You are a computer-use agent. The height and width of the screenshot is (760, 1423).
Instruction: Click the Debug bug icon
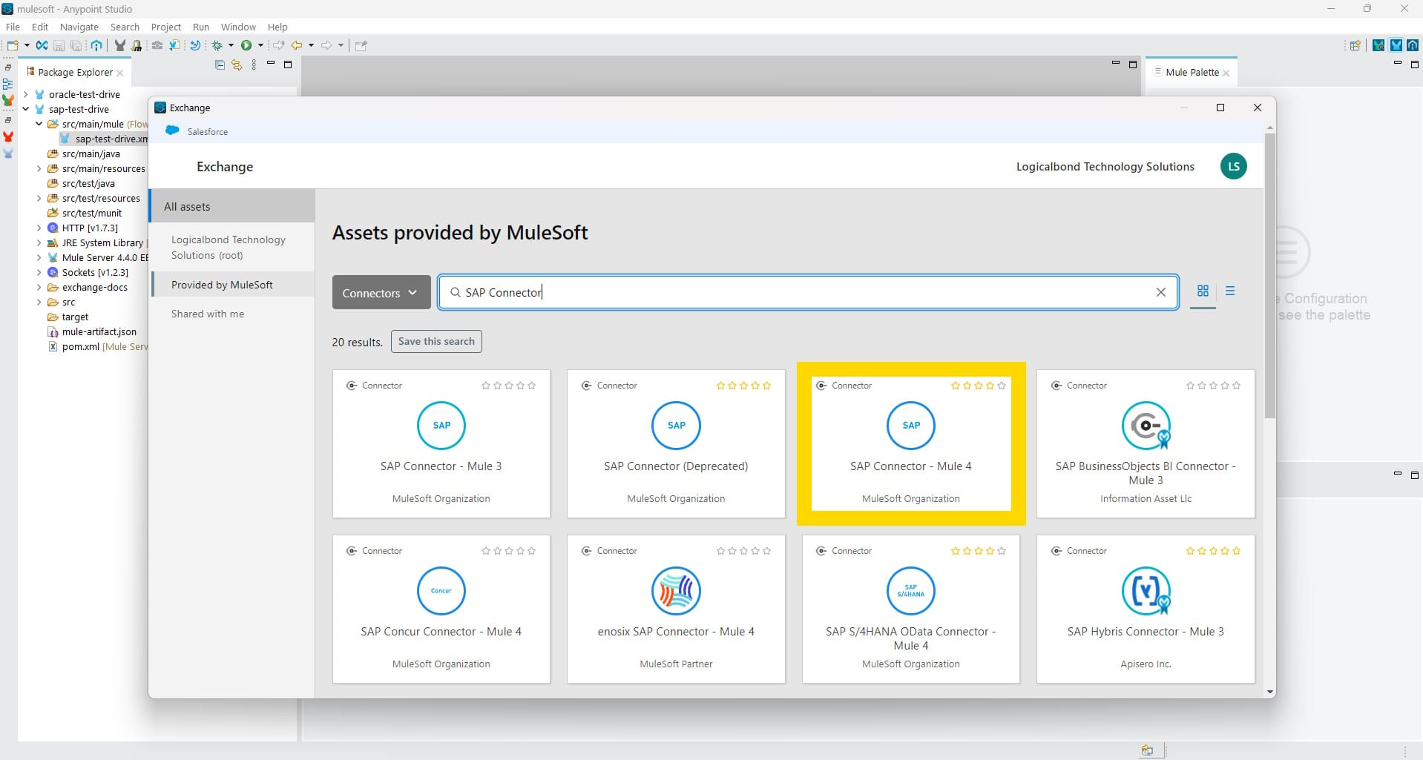coord(217,45)
